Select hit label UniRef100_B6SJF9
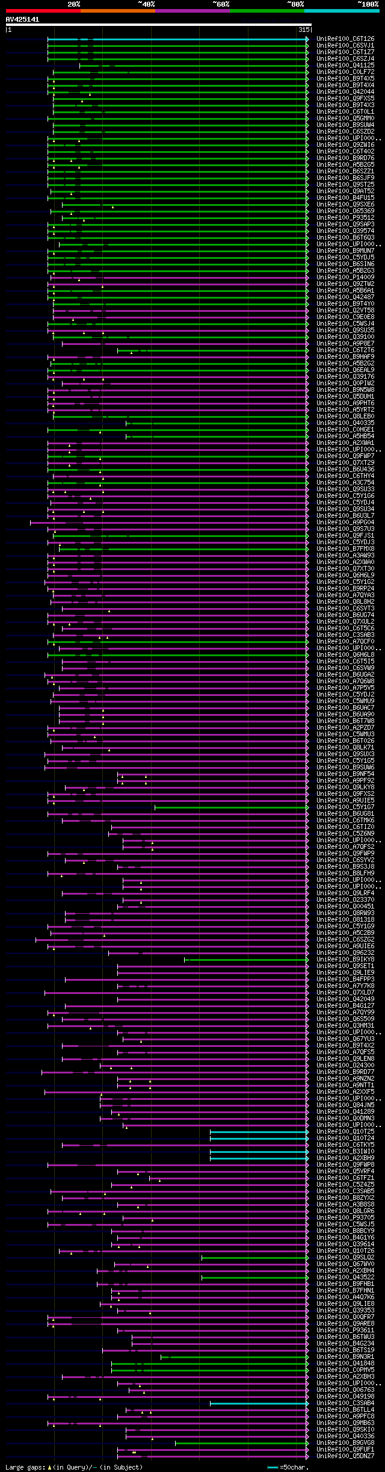Image resolution: width=385 pixels, height=1472 pixels. (x=345, y=178)
